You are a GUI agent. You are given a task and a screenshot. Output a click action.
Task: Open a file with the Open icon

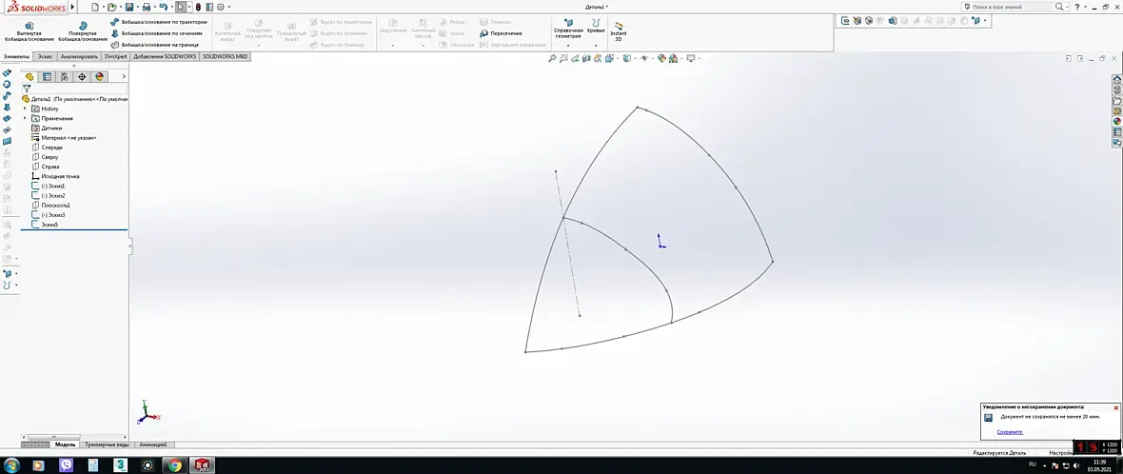(111, 8)
